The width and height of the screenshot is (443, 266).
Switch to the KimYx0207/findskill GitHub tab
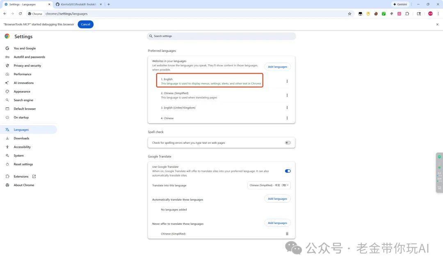(x=78, y=4)
